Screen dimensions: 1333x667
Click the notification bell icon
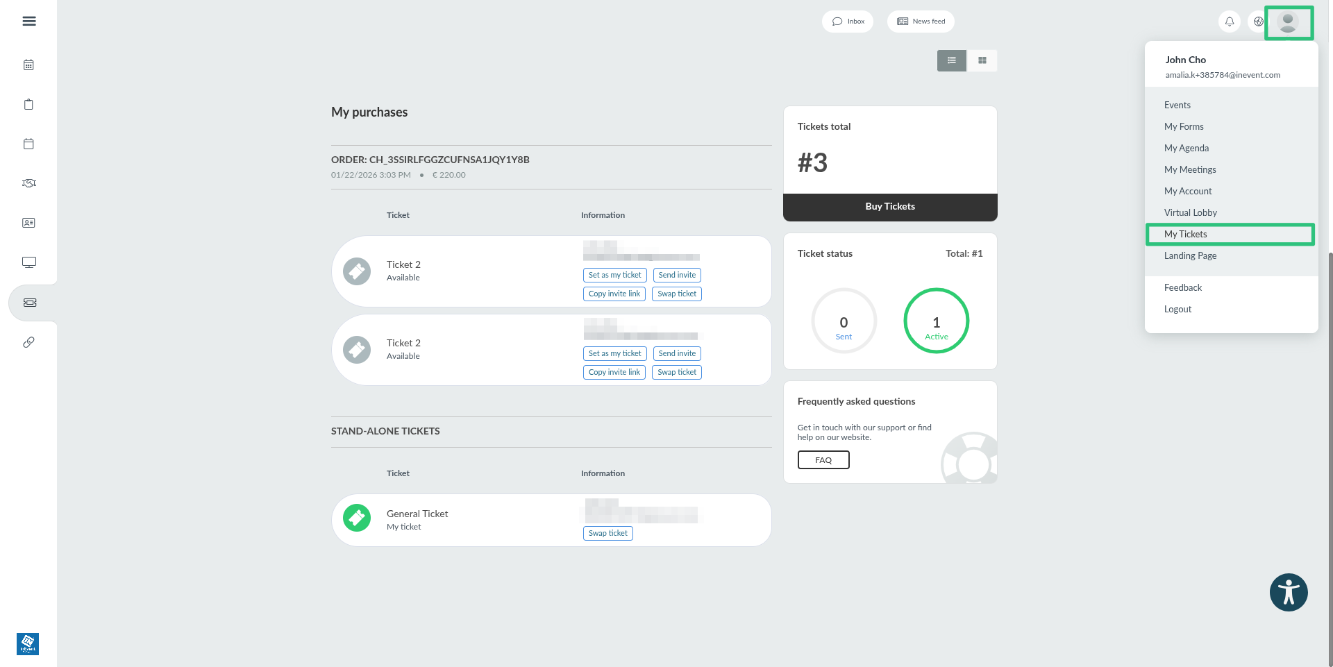click(1230, 21)
